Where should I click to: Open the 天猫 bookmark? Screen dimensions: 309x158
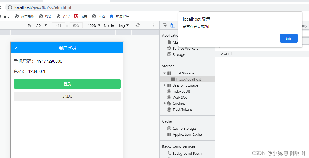point(98,16)
